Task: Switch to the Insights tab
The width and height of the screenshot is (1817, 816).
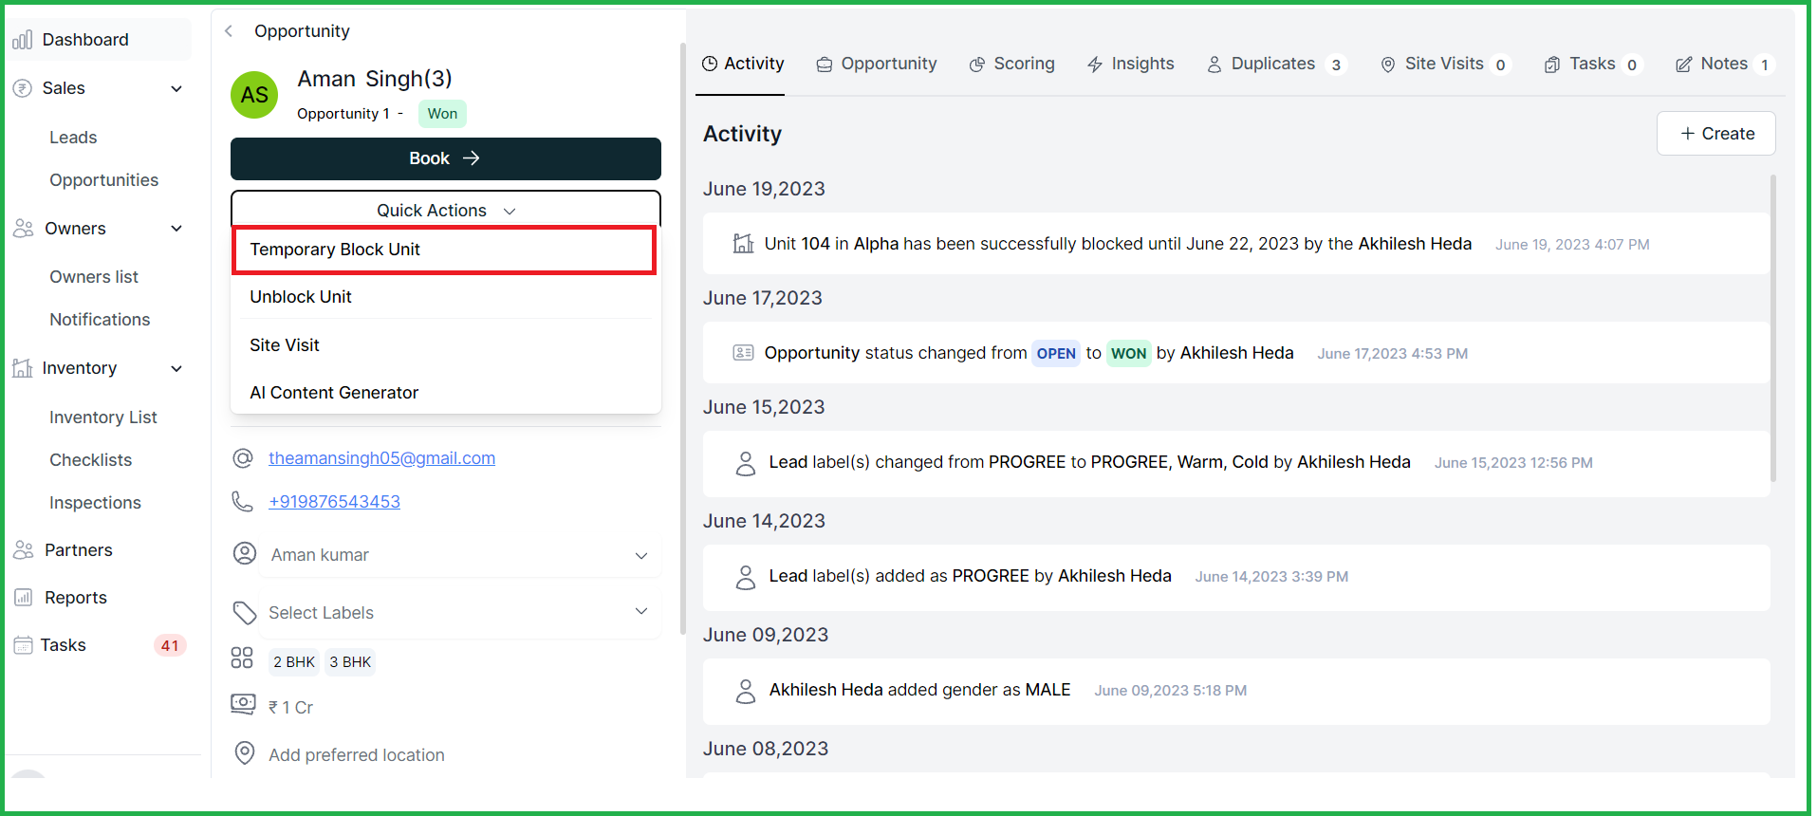Action: pyautogui.click(x=1130, y=64)
